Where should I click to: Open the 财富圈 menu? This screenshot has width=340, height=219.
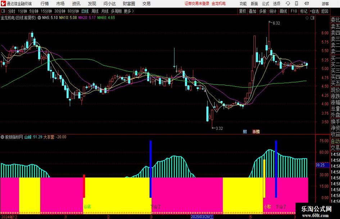click(x=129, y=4)
